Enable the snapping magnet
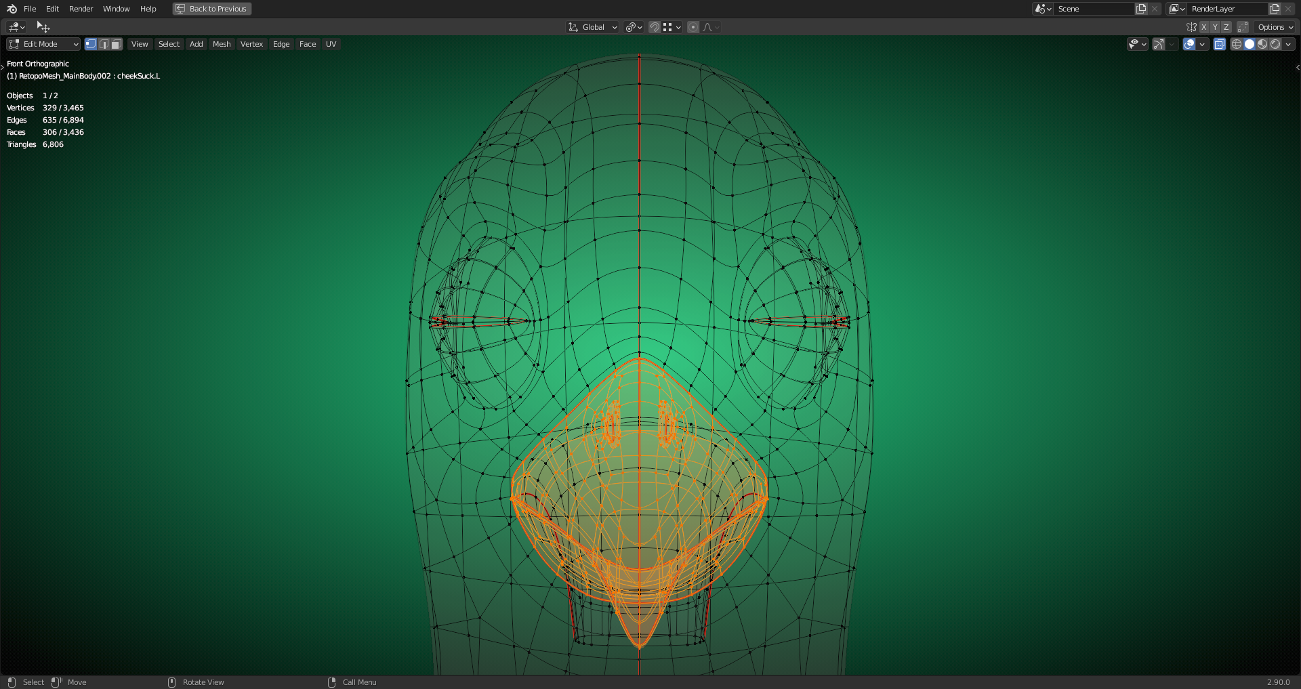 (x=653, y=26)
